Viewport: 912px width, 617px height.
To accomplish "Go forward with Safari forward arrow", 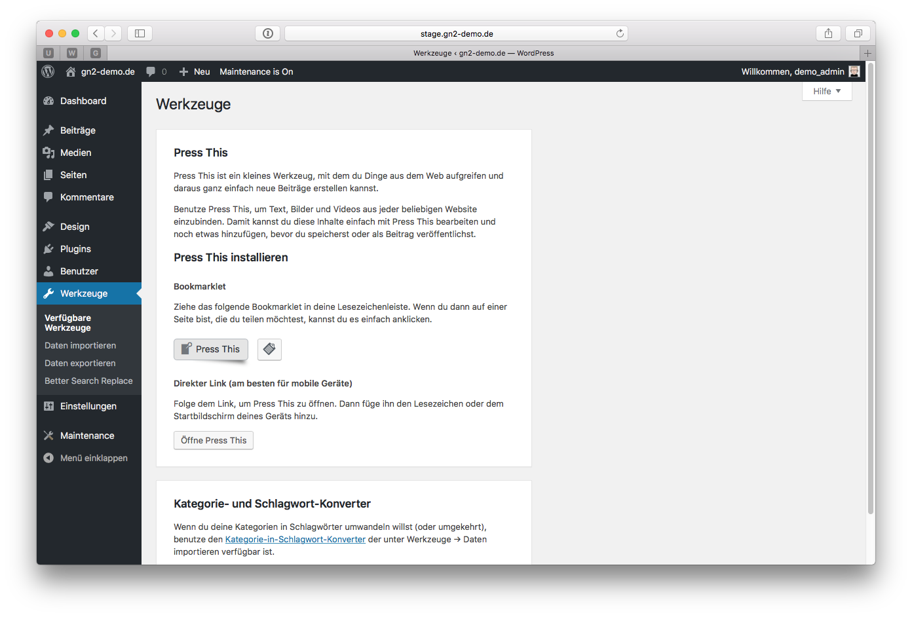I will [113, 33].
